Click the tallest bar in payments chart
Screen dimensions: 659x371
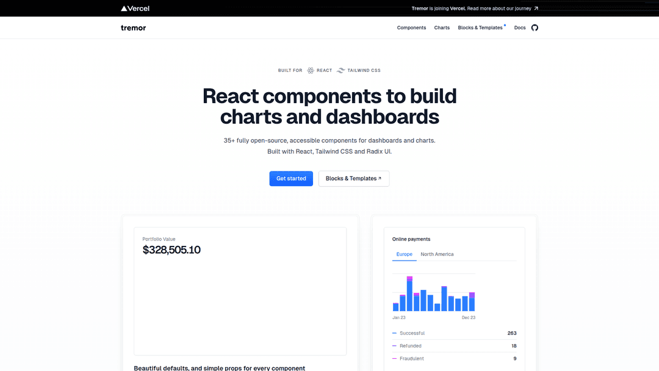click(x=409, y=295)
